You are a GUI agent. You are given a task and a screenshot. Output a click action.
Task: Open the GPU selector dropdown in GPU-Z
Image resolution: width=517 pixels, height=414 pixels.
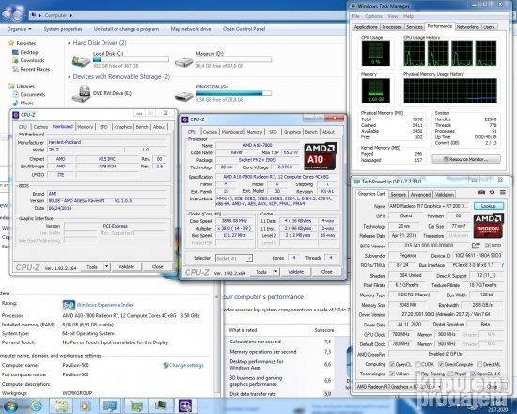tap(399, 387)
